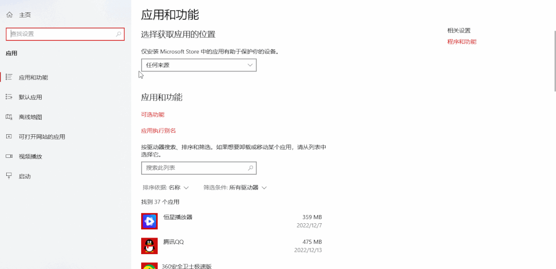The image size is (556, 269).
Task: Select 默认应用 in the sidebar
Action: (30, 97)
